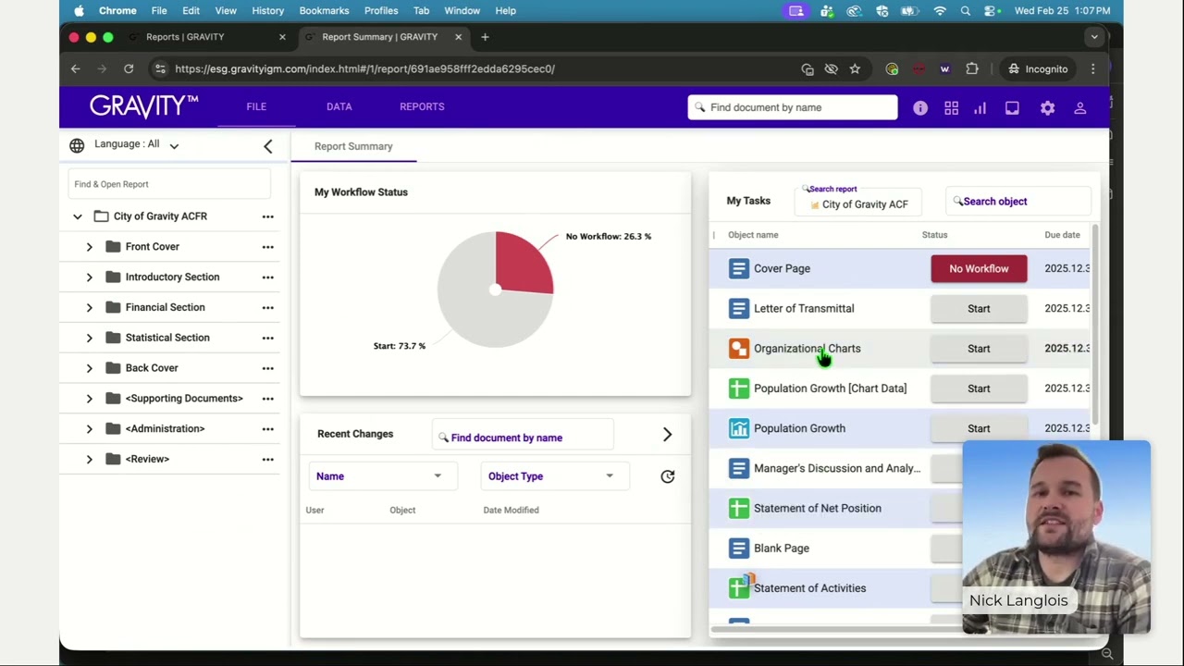This screenshot has height=666, width=1184.
Task: Expand the <Administration> folder
Action: pyautogui.click(x=89, y=429)
